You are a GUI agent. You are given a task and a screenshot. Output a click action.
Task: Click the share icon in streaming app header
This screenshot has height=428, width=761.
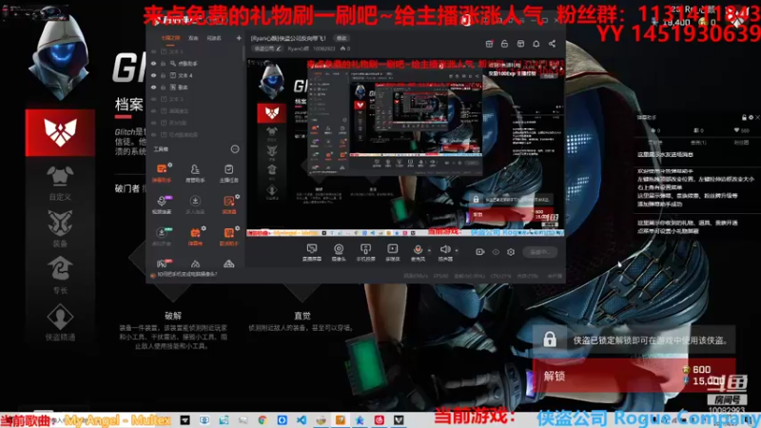pos(553,44)
